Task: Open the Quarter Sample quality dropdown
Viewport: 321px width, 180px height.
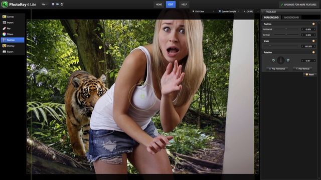Action: point(229,11)
